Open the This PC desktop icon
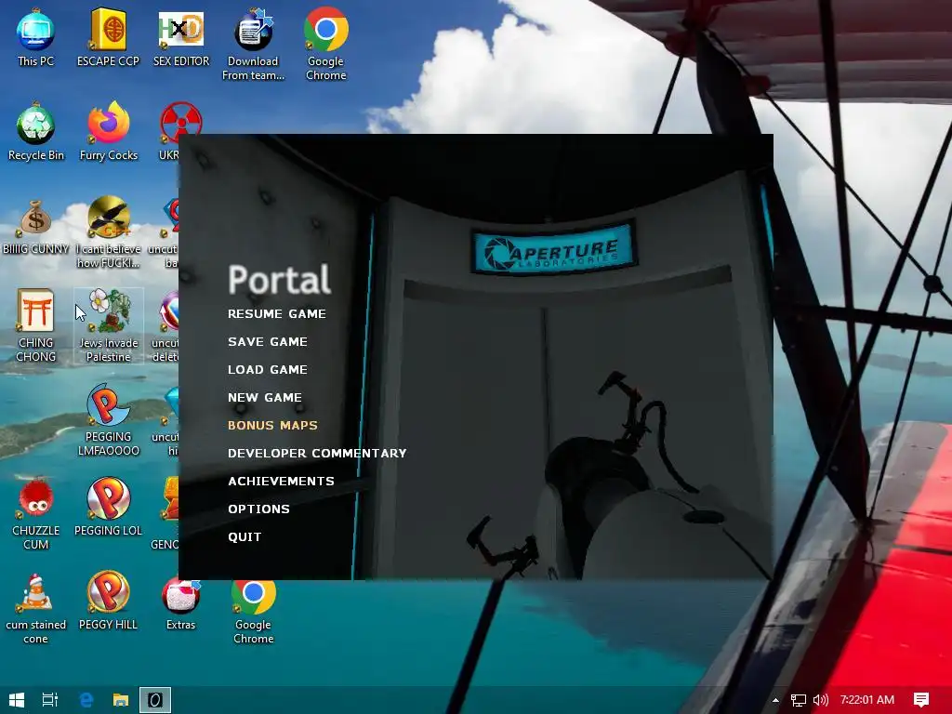 point(36,38)
